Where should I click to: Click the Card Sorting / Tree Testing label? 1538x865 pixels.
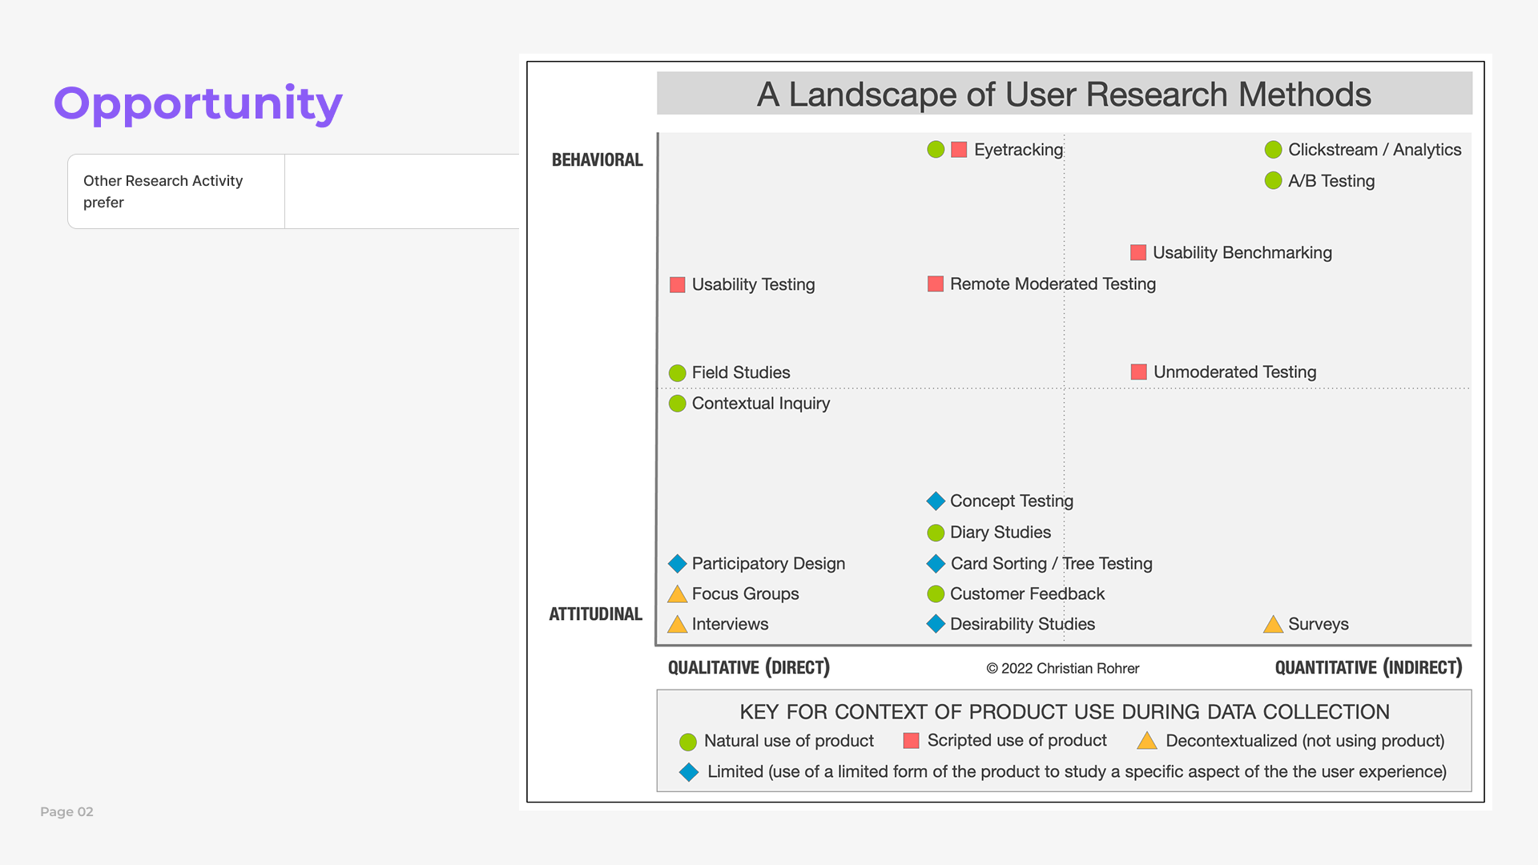(x=1051, y=564)
